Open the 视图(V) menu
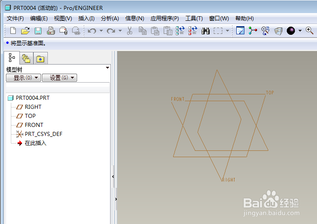The height and width of the screenshot is (224, 317). pyautogui.click(x=63, y=19)
